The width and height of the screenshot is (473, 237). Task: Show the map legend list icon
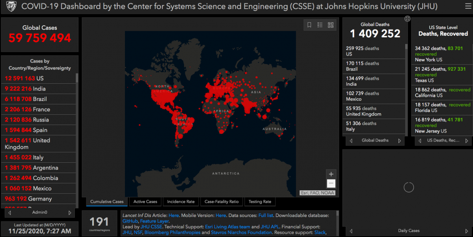320,25
